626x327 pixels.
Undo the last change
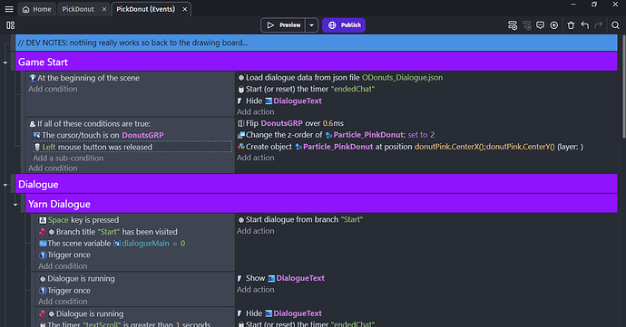(585, 25)
